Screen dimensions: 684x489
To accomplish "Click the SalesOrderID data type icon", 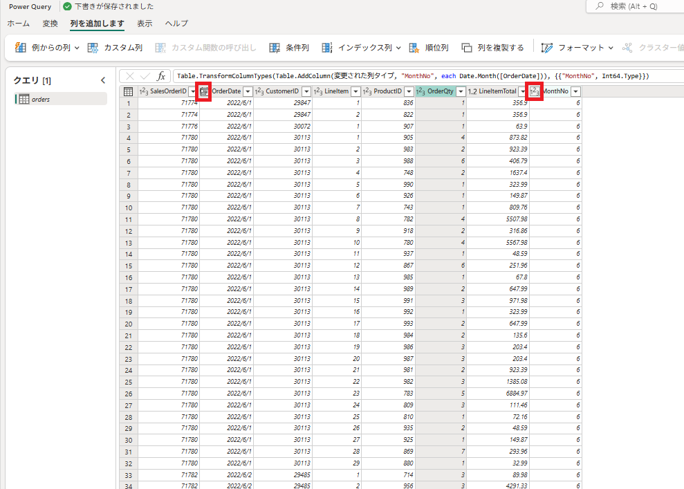I will tap(144, 91).
